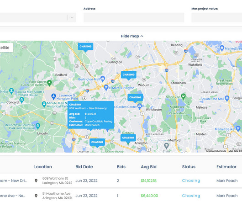
Task: Select the CHASING marker at Arlington
Action: (128, 138)
